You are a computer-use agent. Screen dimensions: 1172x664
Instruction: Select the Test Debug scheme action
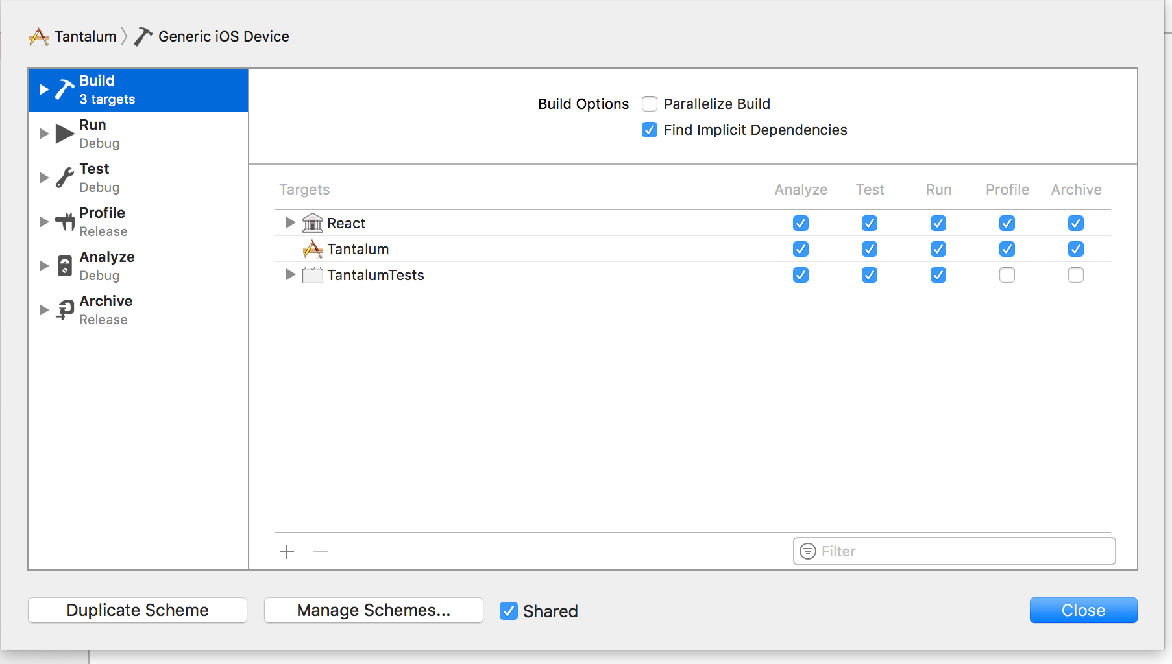[x=99, y=178]
